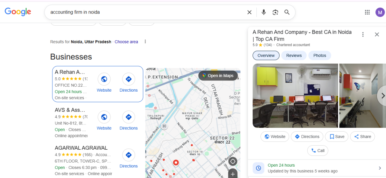Image resolution: width=386 pixels, height=178 pixels.
Task: Click MAYUR VIHAR PHASE III map label
Action: tap(191, 116)
